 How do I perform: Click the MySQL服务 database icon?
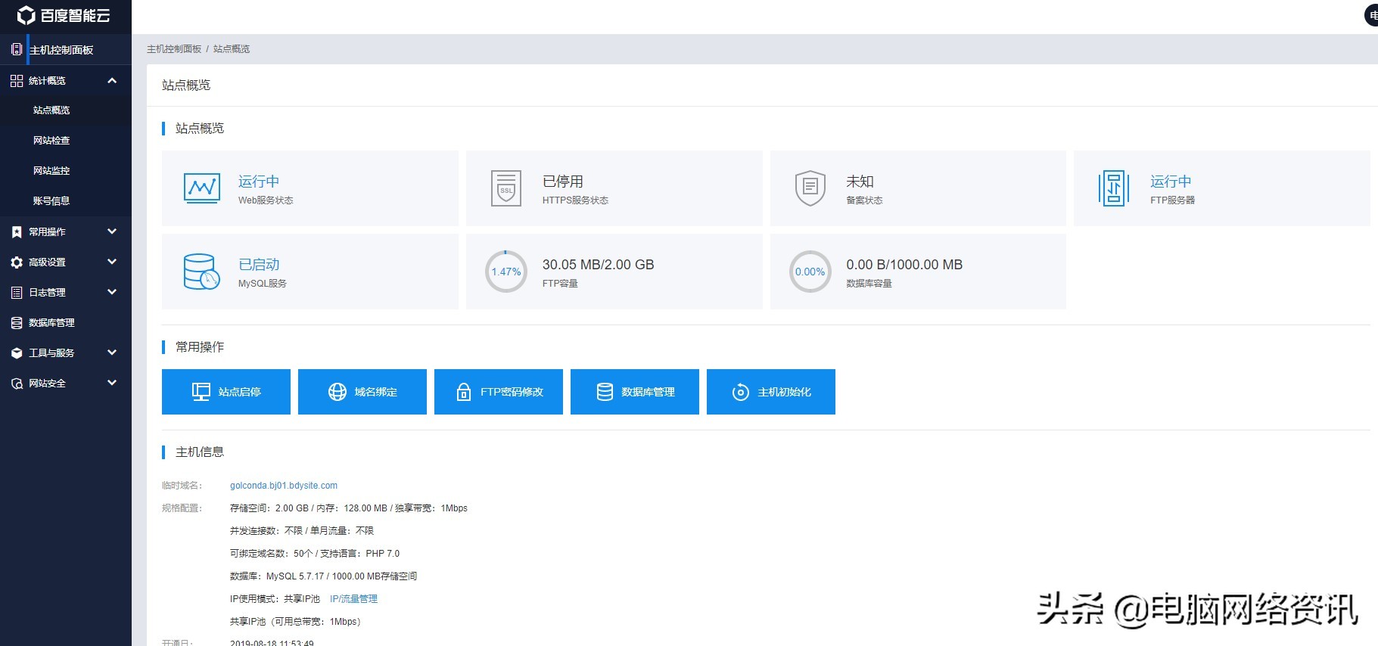(x=201, y=272)
